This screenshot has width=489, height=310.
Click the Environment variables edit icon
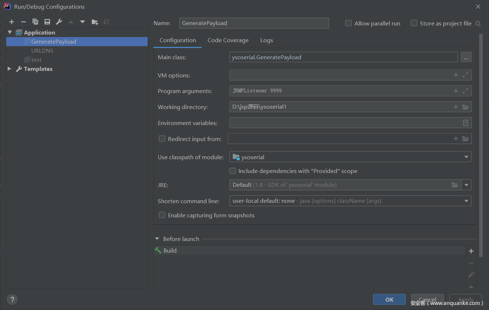(x=465, y=123)
